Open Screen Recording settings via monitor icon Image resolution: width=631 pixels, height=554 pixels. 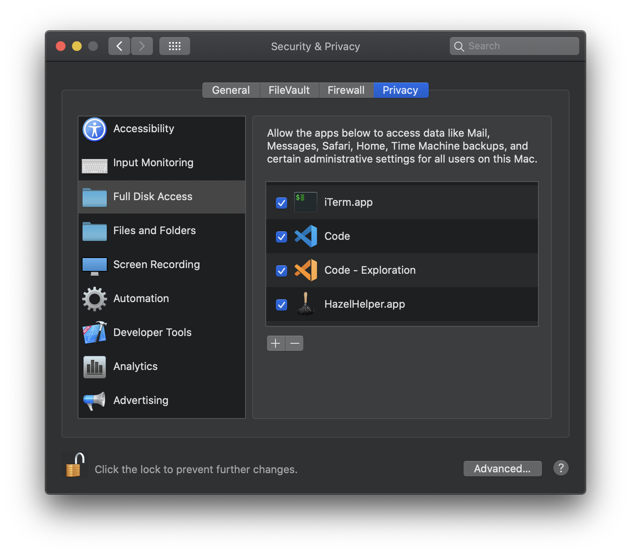pos(94,265)
